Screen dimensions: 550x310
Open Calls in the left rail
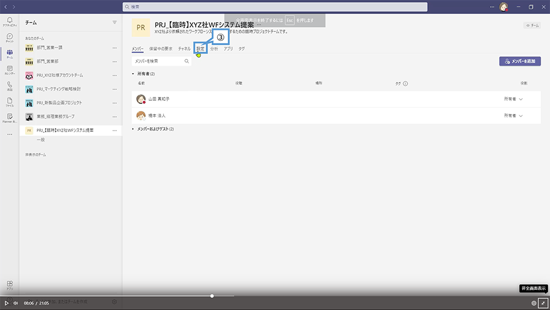(9, 86)
